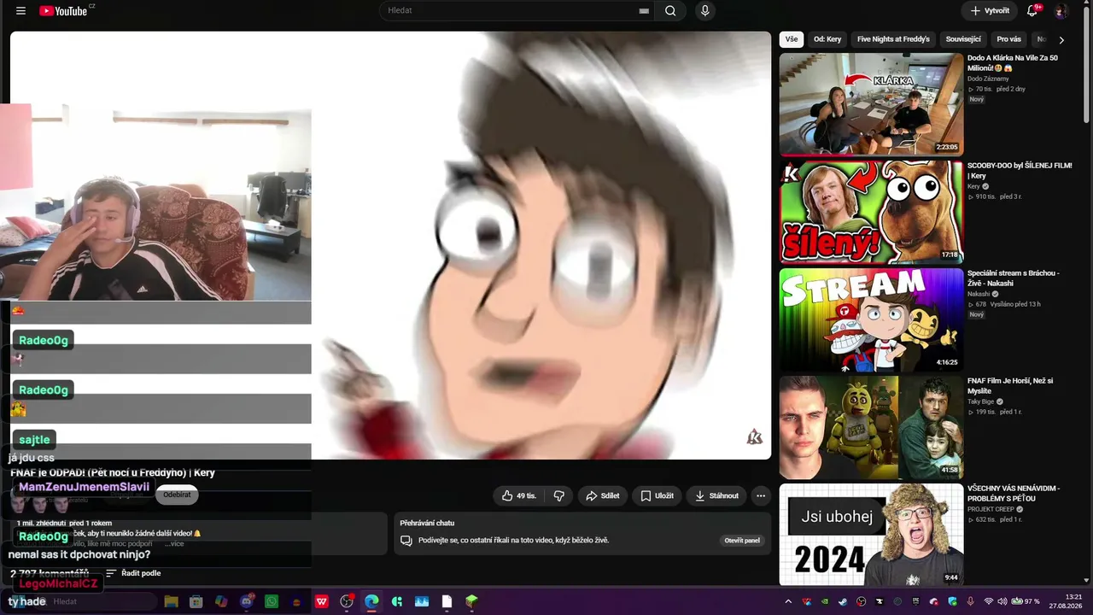
Task: Open the Minecraft grass block taskbar icon
Action: (471, 601)
